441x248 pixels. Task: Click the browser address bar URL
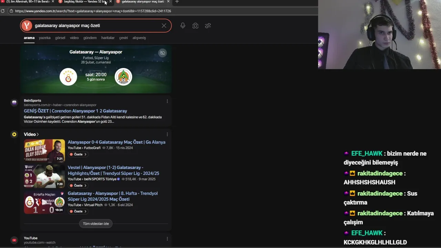tap(93, 11)
